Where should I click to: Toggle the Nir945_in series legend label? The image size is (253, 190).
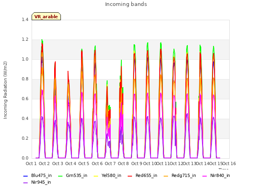pyautogui.click(x=41, y=182)
